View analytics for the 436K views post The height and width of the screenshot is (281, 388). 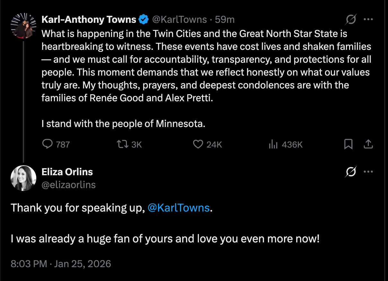(273, 144)
